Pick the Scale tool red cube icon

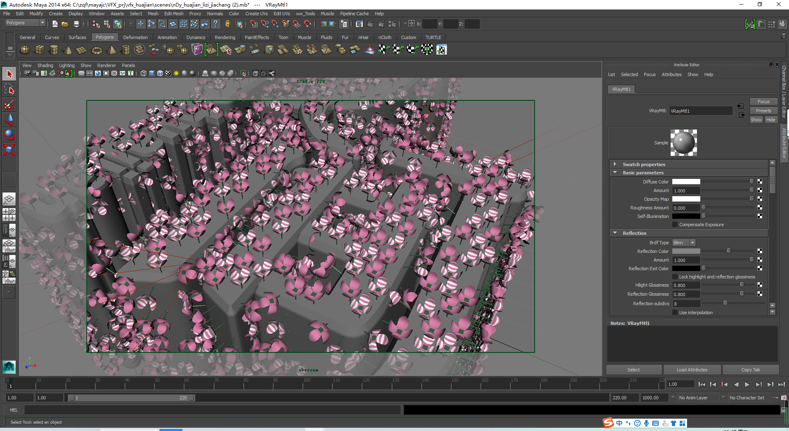[9, 149]
